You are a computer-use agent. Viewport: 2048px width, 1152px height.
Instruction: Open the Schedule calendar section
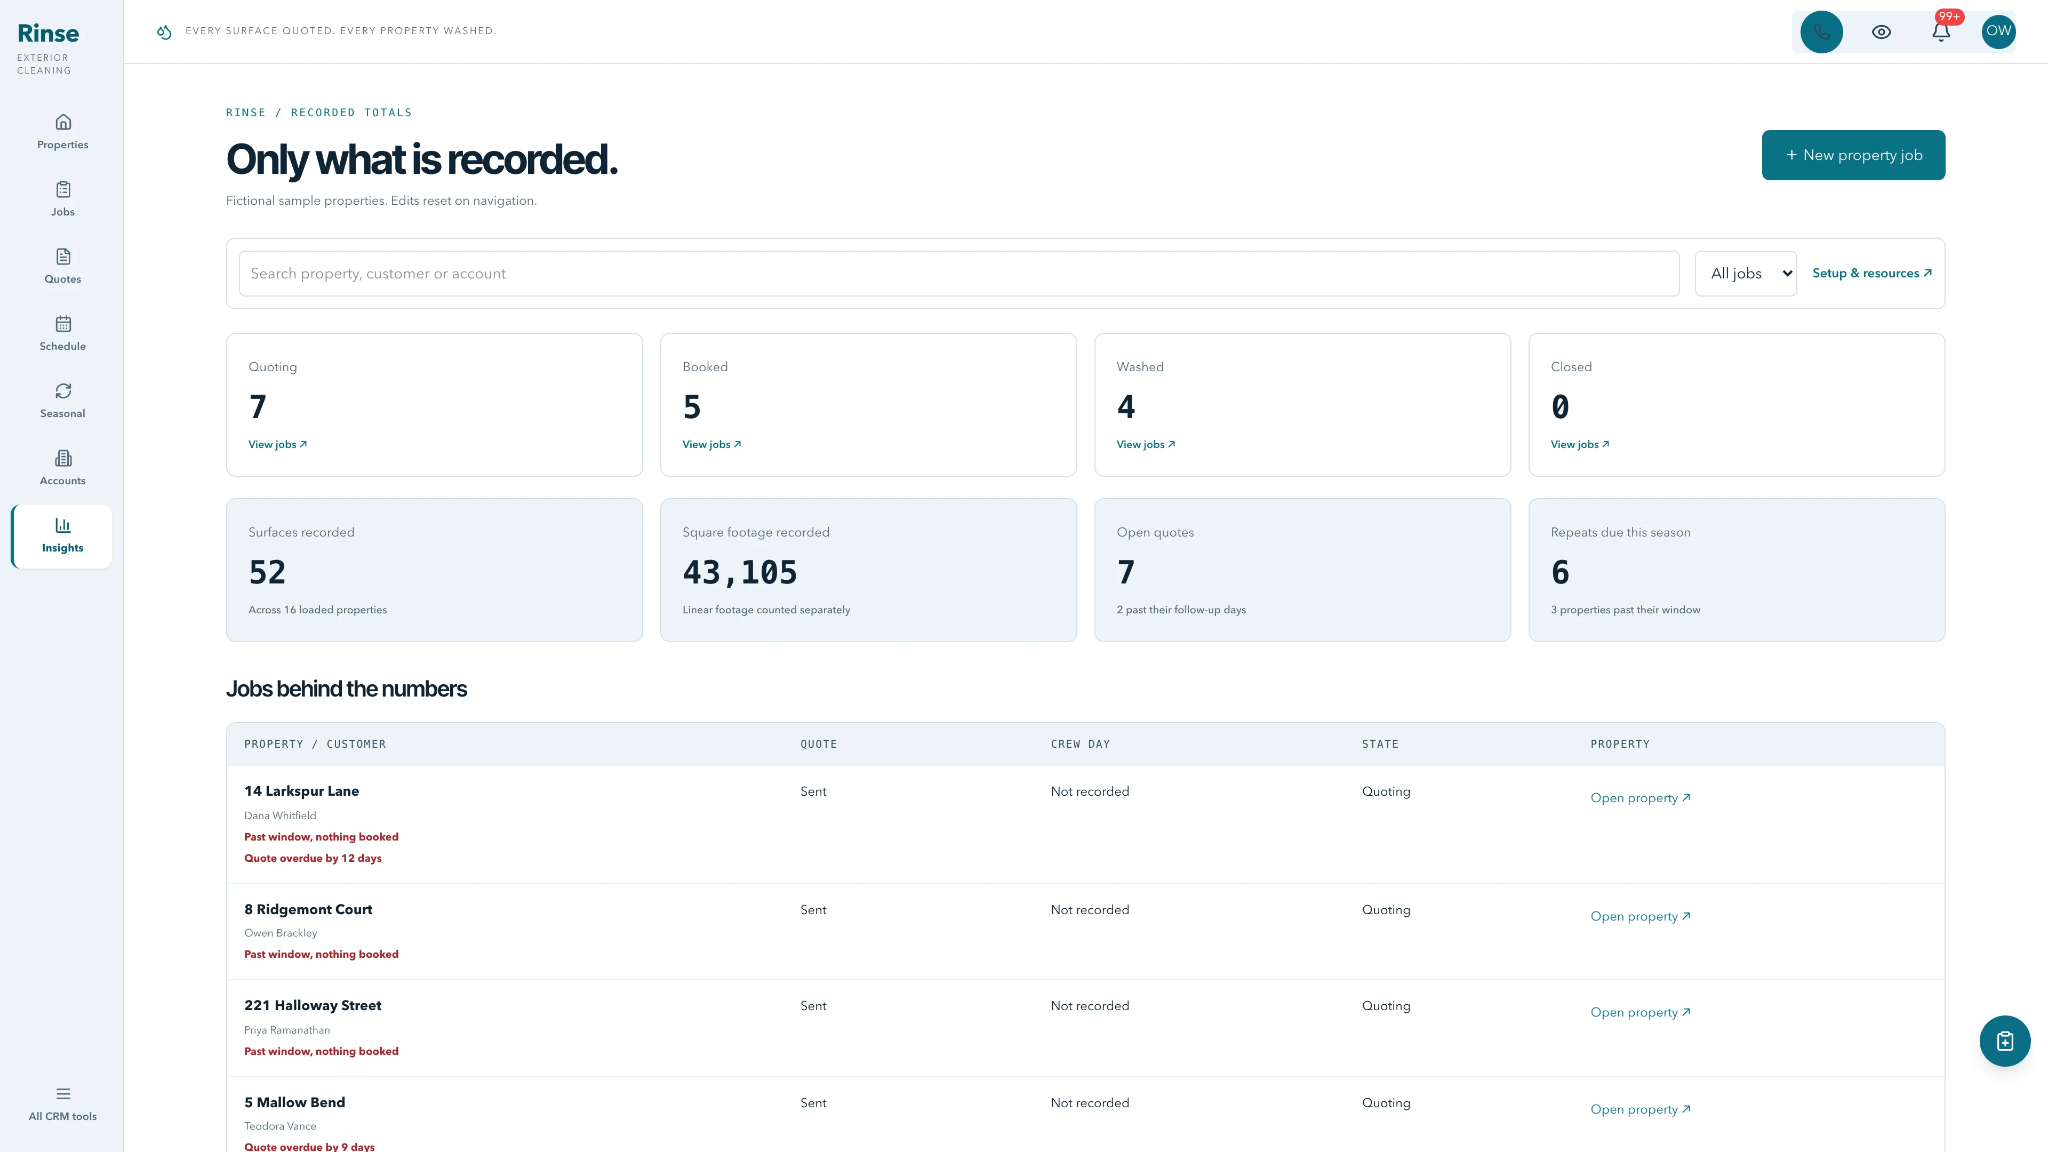tap(62, 334)
